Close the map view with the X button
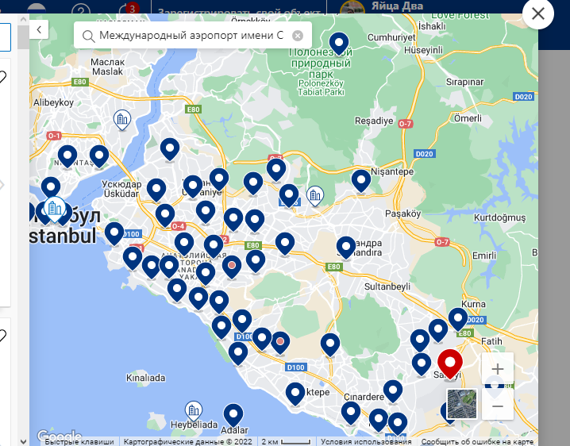The image size is (570, 446). [x=538, y=14]
